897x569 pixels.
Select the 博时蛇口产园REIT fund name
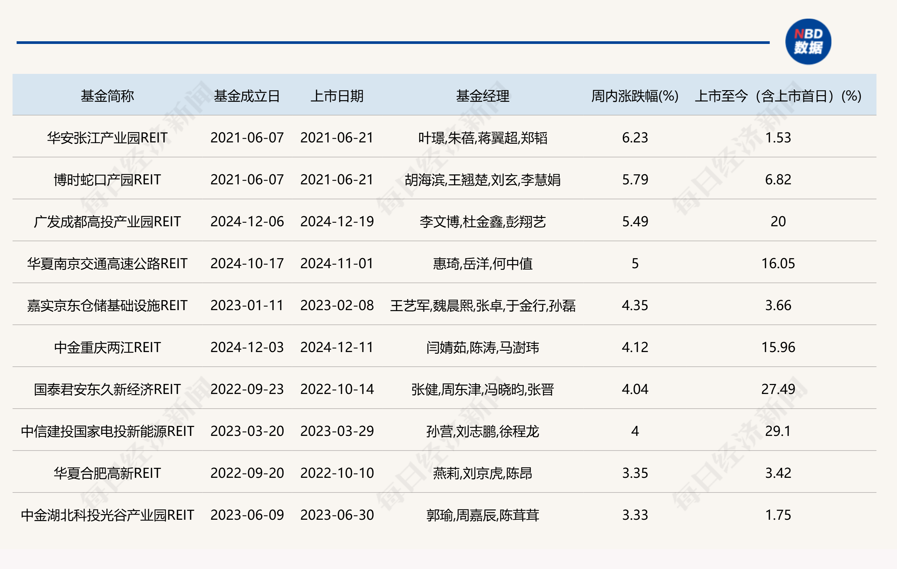107,180
